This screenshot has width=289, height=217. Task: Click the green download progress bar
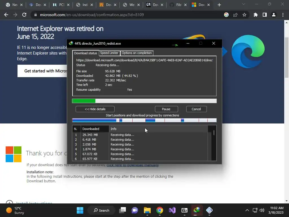(x=144, y=101)
